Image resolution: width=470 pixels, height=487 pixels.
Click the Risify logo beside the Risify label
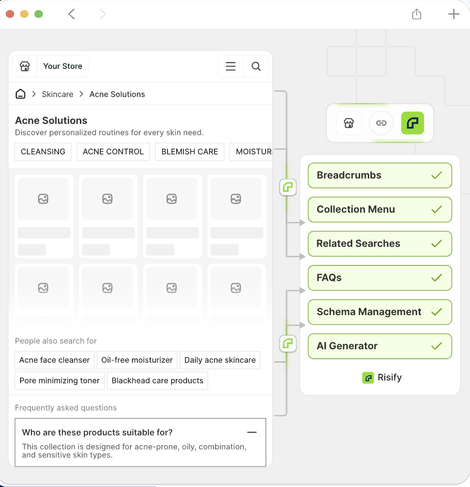point(368,378)
